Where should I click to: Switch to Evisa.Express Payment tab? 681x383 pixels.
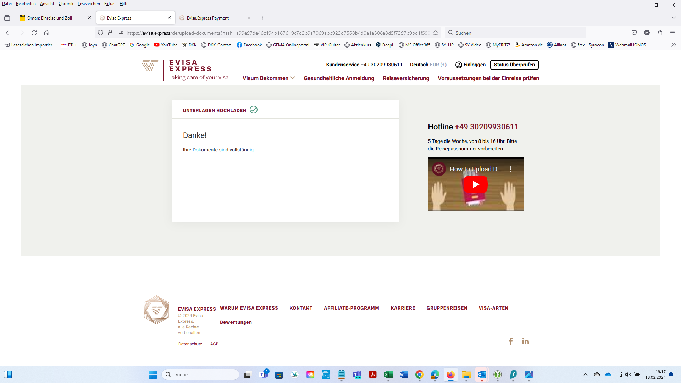coord(208,18)
